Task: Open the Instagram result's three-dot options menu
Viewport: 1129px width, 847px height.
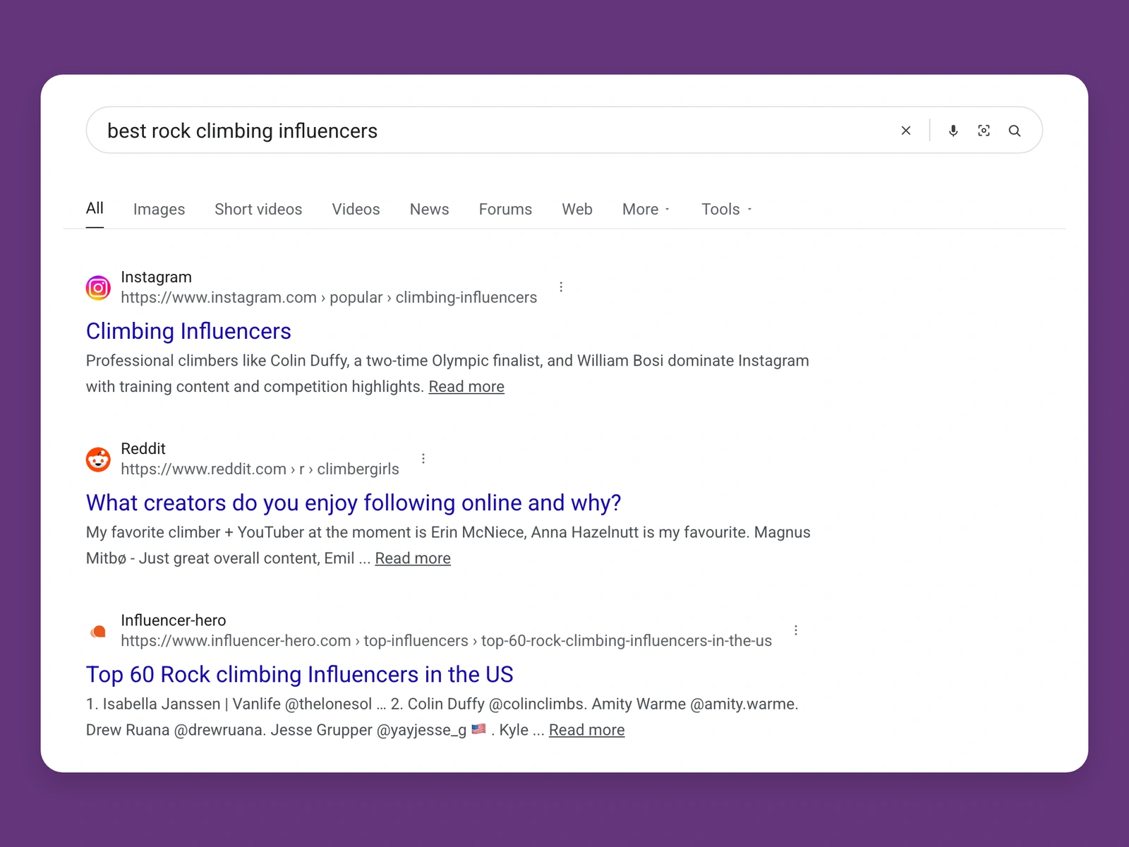Action: (561, 287)
